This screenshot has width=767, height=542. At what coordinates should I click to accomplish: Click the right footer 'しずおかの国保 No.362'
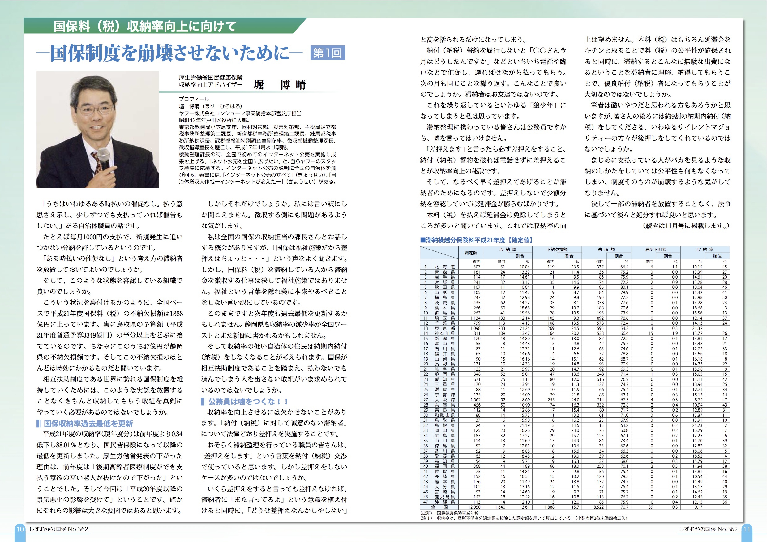click(708, 529)
